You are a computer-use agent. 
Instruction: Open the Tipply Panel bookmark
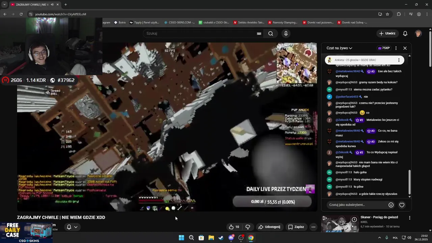tap(144, 23)
